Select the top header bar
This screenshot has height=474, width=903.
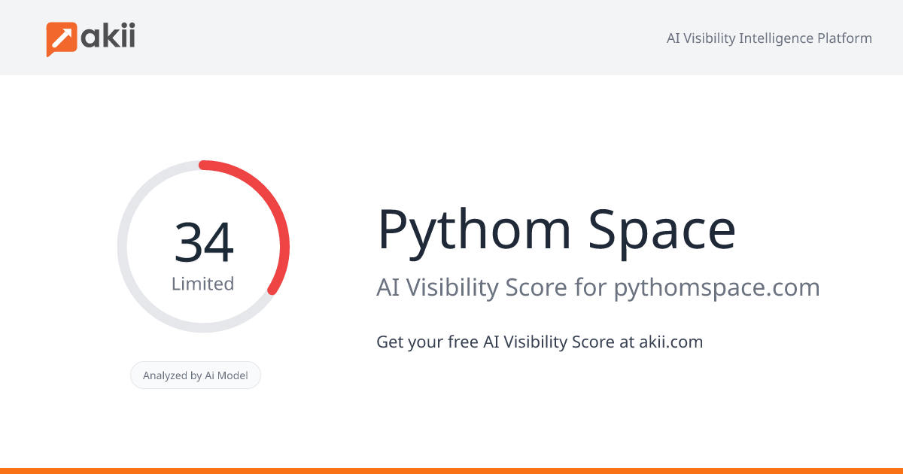point(451,38)
